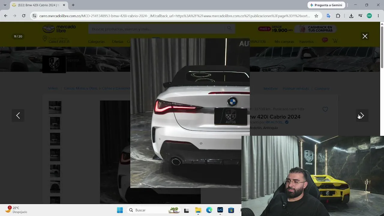Close the photo gallery lightbox
This screenshot has width=384, height=216.
pos(365,36)
